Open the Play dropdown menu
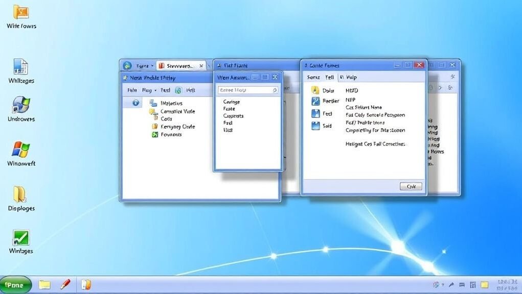 [147, 90]
